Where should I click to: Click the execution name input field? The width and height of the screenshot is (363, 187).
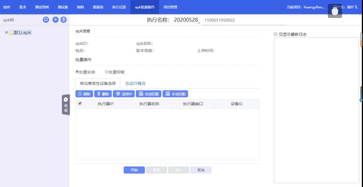click(244, 20)
